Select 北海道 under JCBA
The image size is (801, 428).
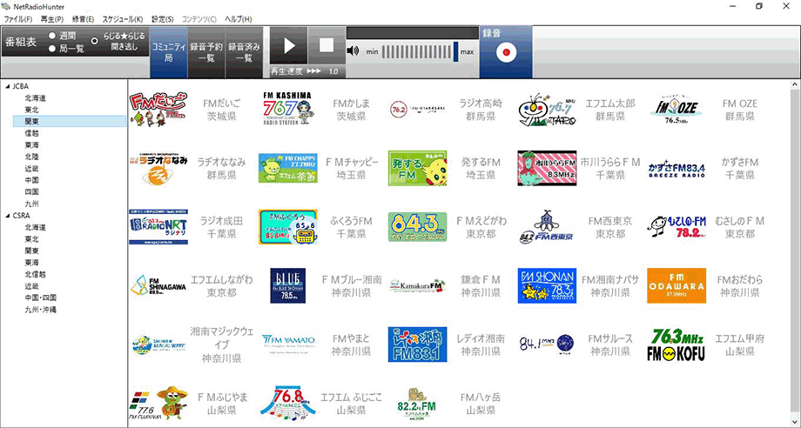(x=35, y=98)
